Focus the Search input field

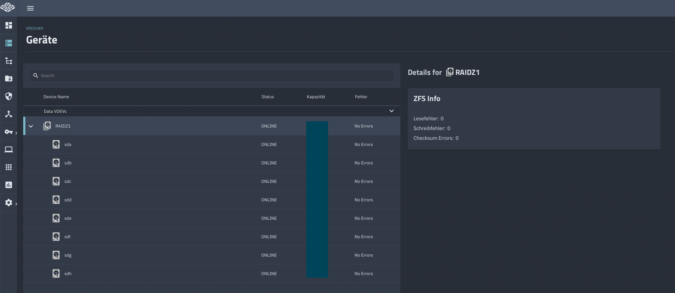212,75
